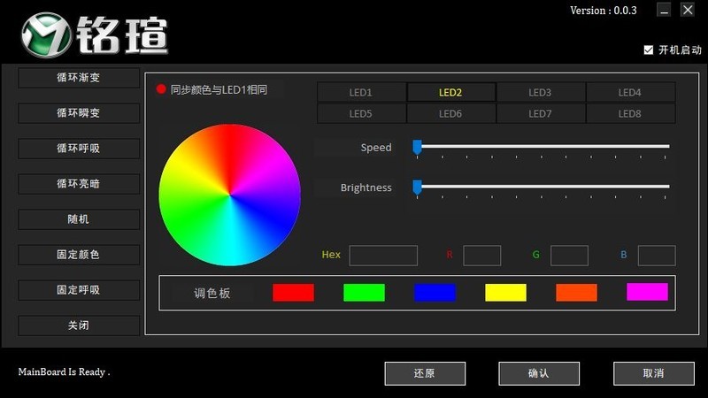This screenshot has height=398, width=708.
Task: Select the 循环渐变 mode
Action: (x=79, y=78)
